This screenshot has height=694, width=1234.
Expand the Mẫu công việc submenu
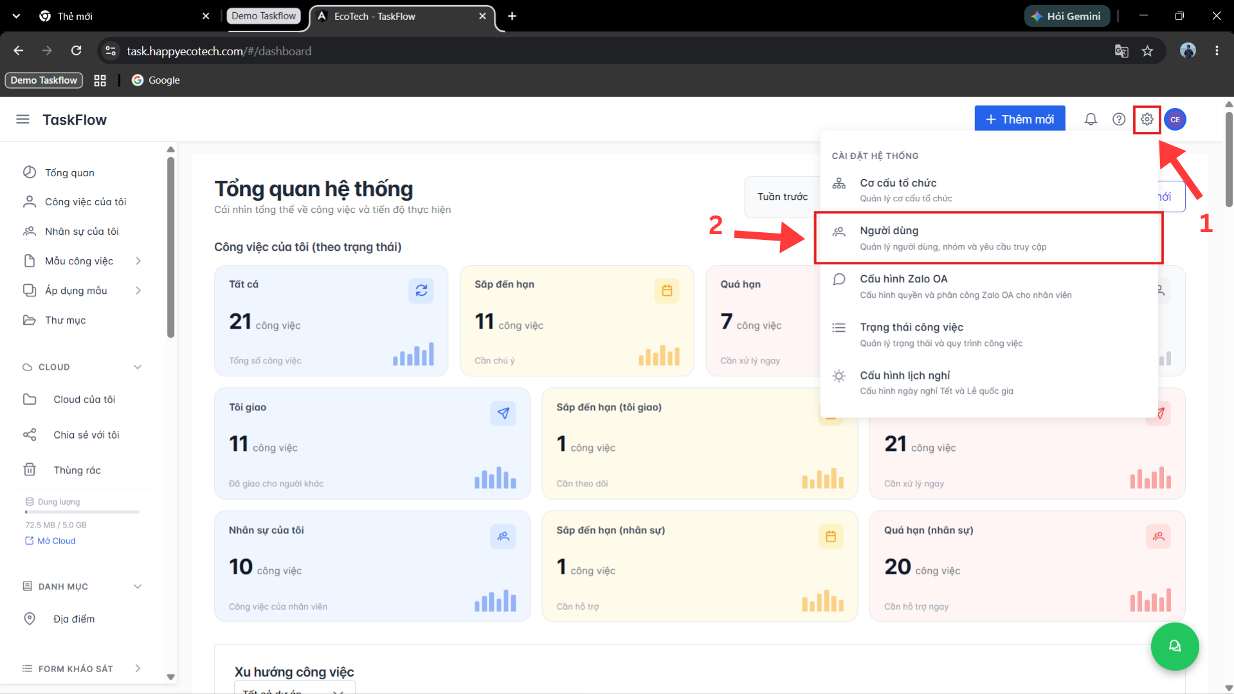[138, 261]
